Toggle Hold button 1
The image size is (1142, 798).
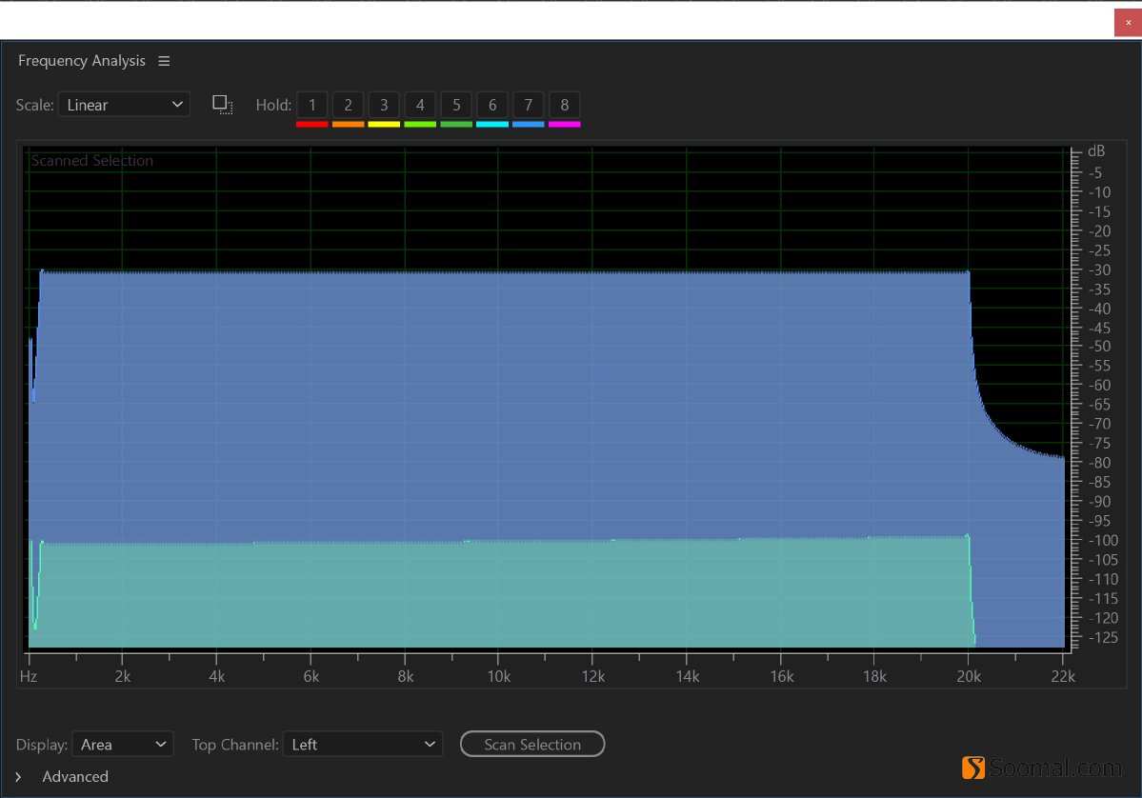(311, 105)
